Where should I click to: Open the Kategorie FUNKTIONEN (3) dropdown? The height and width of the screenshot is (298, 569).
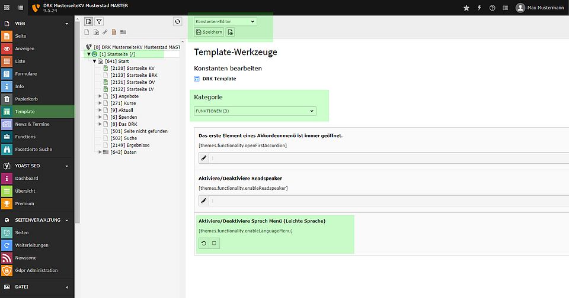[255, 111]
